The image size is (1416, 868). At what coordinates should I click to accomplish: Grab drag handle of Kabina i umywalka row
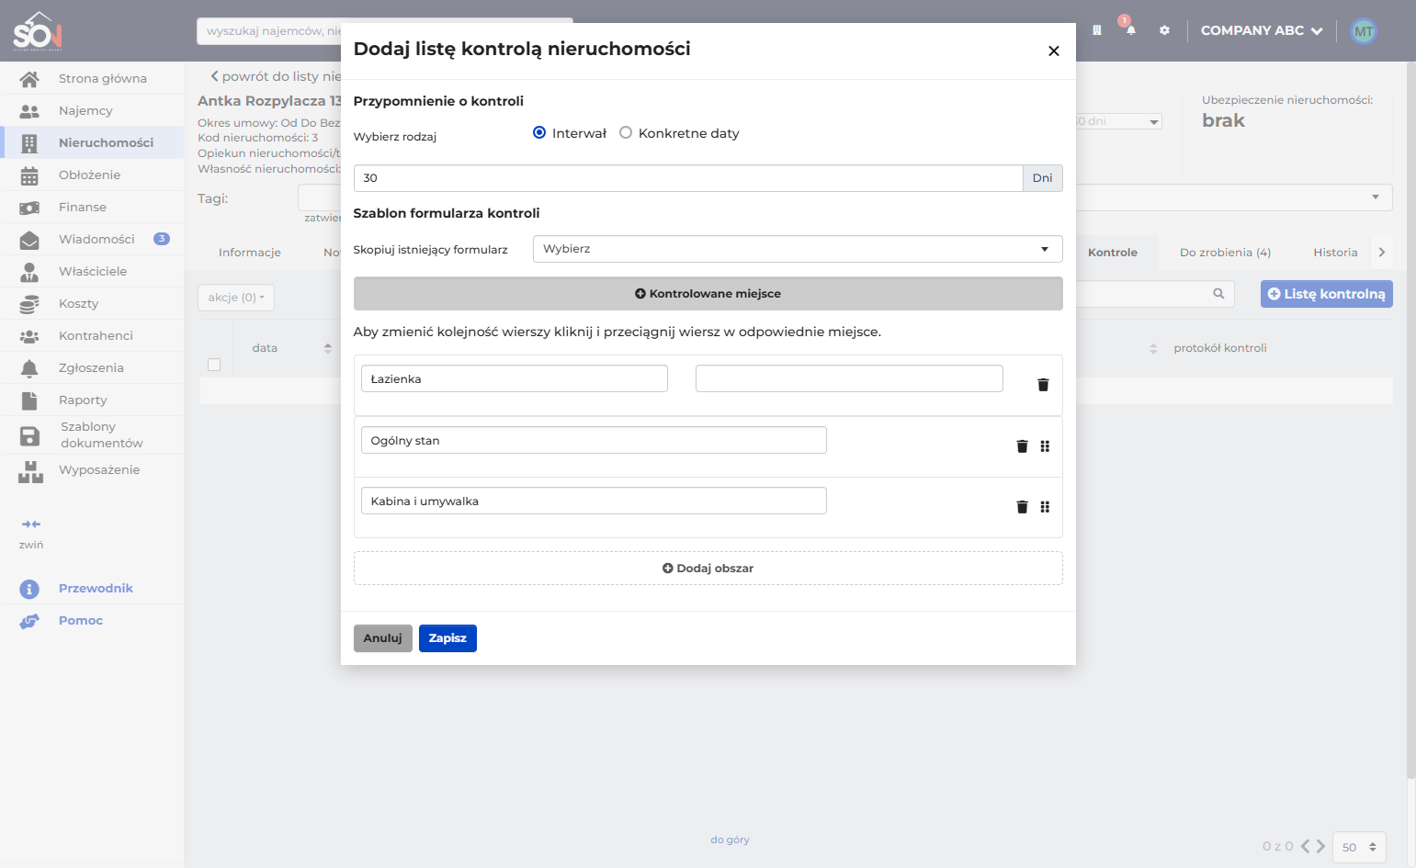pyautogui.click(x=1045, y=507)
